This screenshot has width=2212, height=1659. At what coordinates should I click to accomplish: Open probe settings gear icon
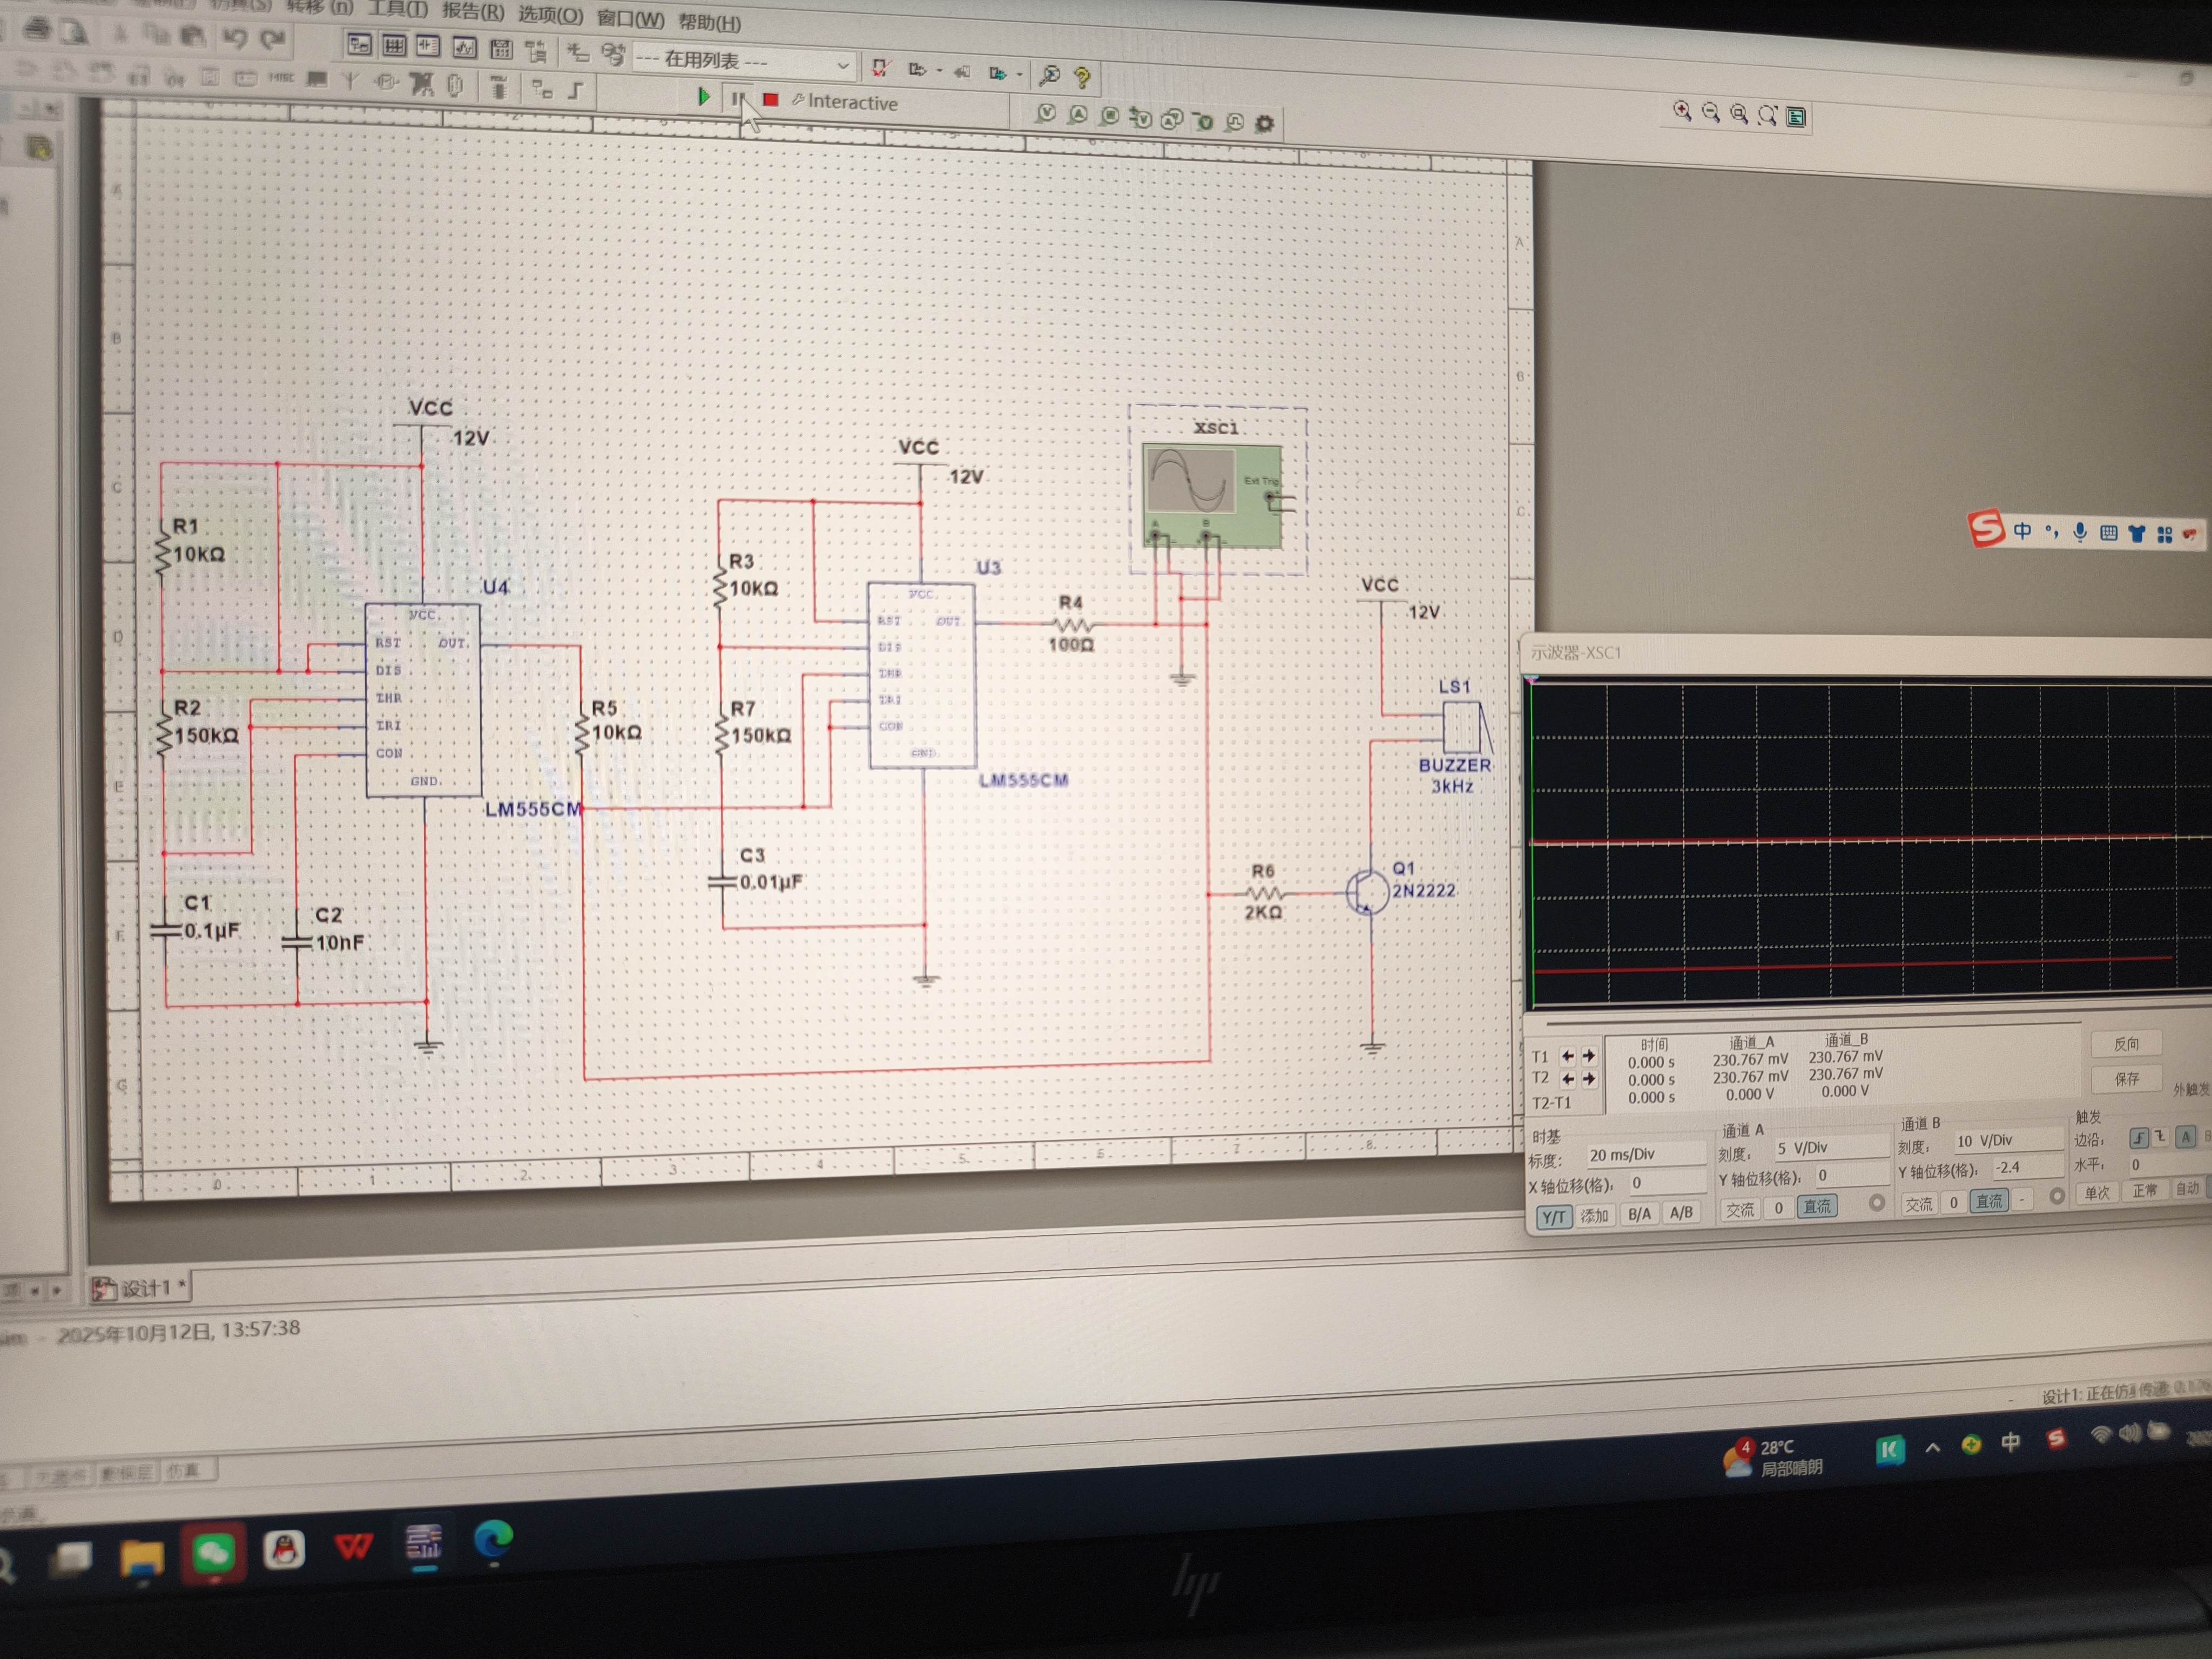click(1265, 124)
